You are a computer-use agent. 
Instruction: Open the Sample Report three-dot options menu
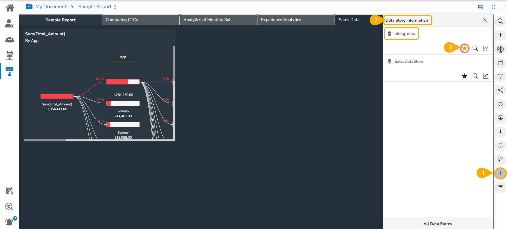click(x=115, y=7)
